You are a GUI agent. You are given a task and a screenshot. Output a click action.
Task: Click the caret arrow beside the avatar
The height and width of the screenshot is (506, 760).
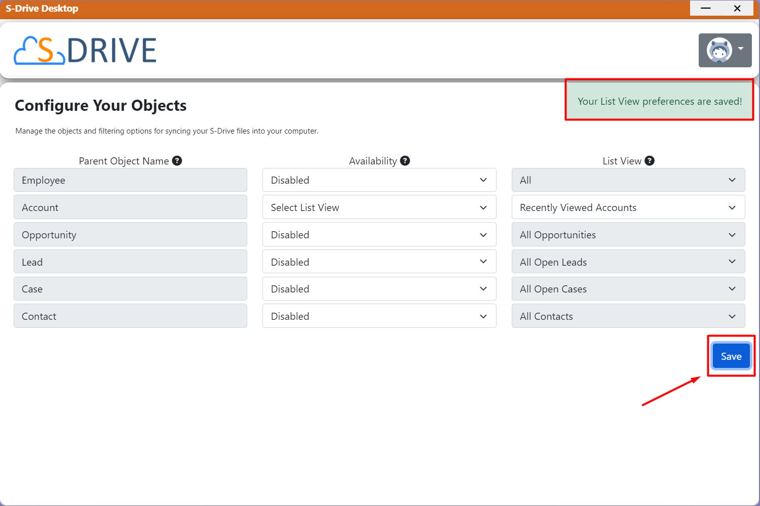[741, 49]
